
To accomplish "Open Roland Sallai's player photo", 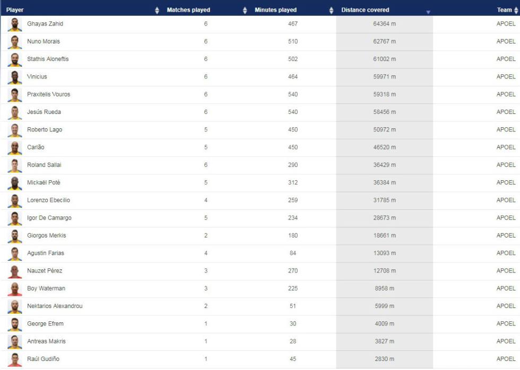I will click(x=15, y=165).
